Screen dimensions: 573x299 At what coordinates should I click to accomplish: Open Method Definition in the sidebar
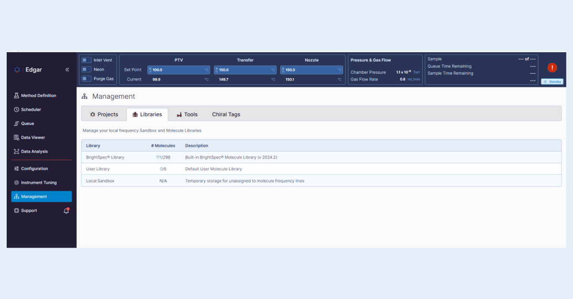(x=42, y=95)
